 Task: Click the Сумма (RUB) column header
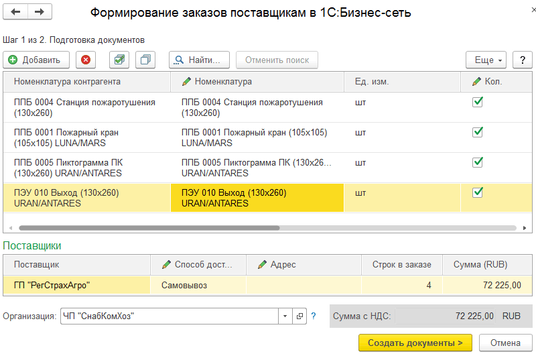click(487, 265)
